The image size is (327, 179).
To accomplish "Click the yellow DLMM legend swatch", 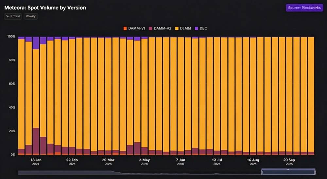I will (177, 28).
